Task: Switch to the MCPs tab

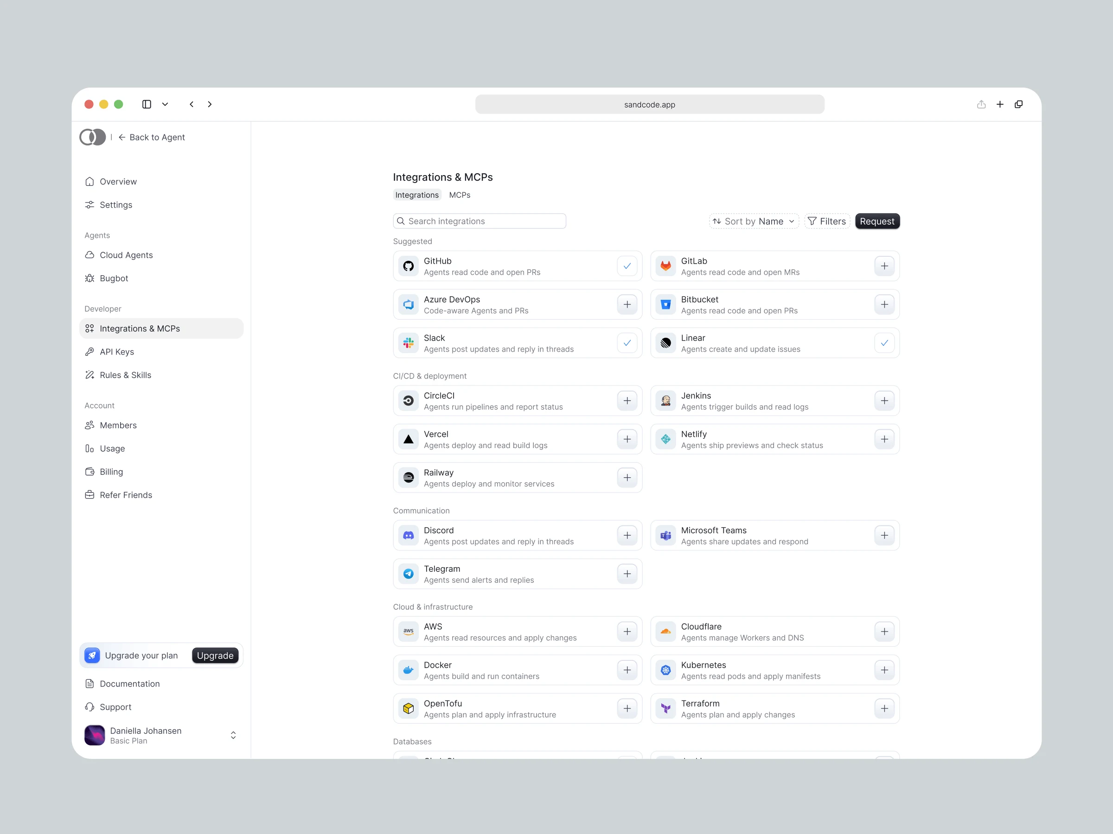Action: [x=460, y=195]
